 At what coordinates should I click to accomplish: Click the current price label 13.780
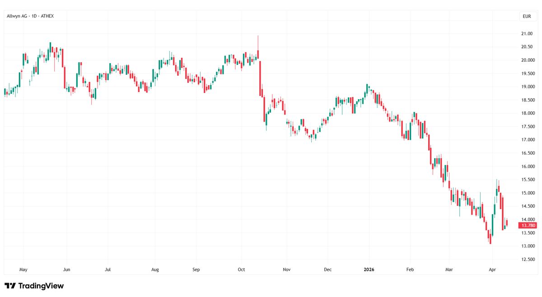click(528, 225)
